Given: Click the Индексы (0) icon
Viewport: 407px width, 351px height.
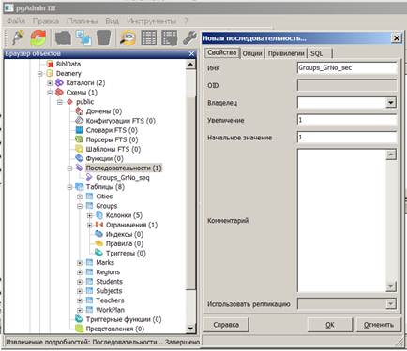Looking at the screenshot, I should click(98, 234).
